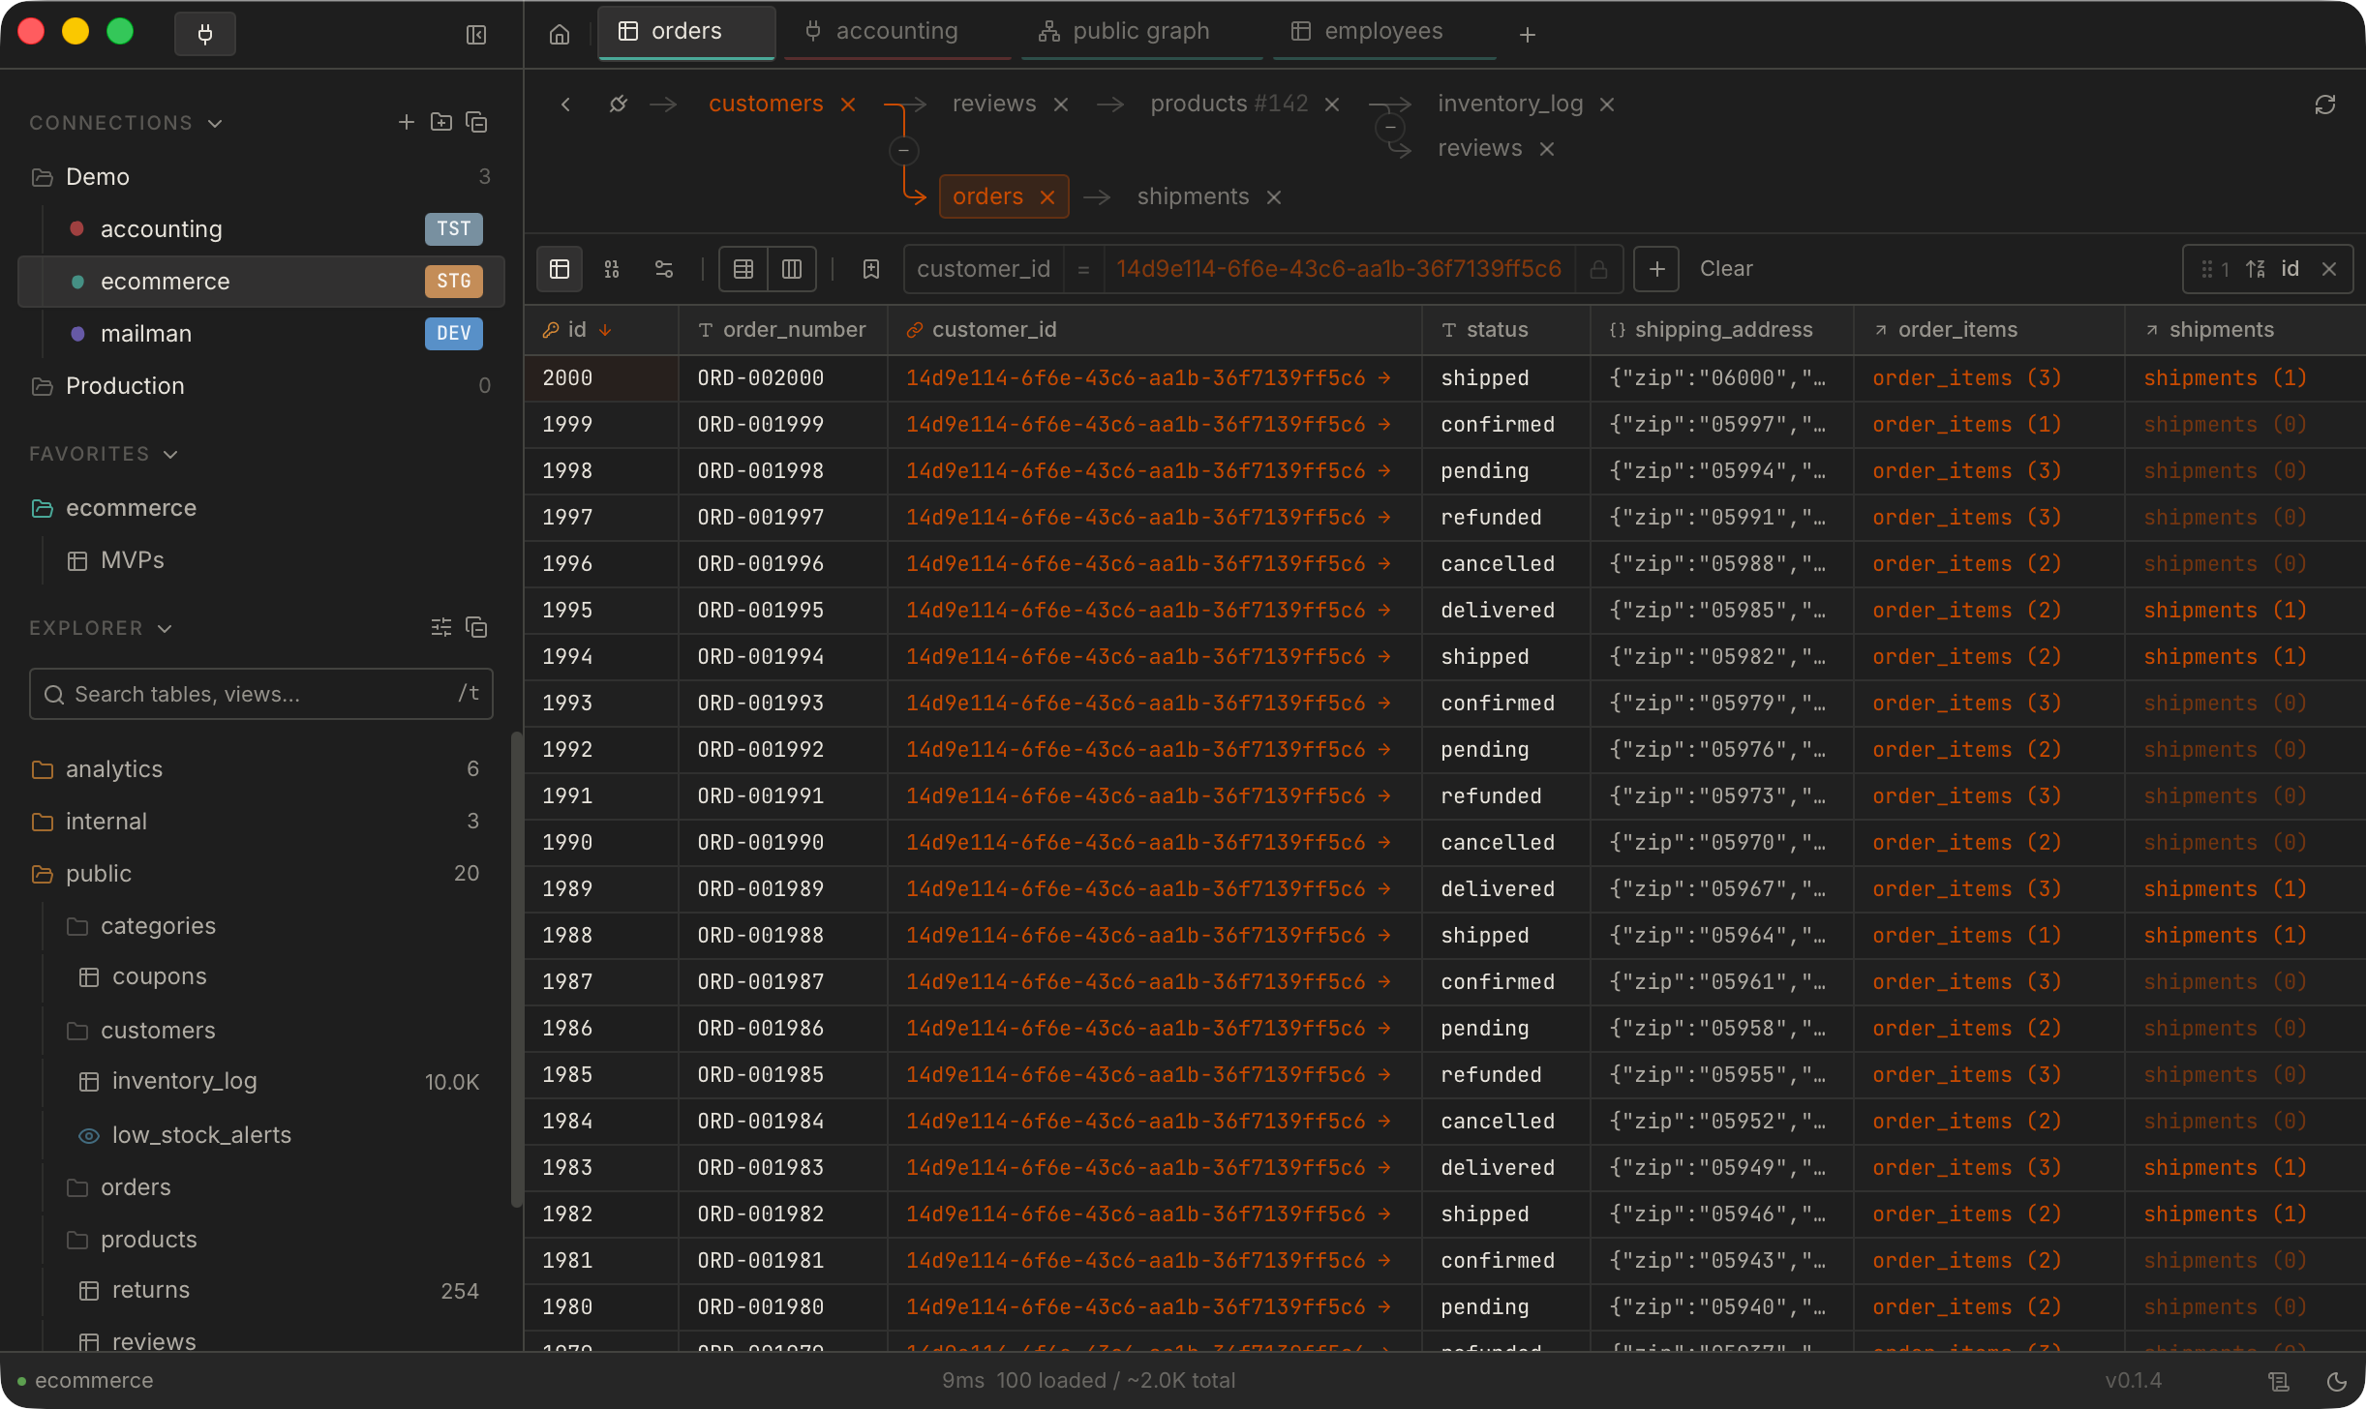Click the plug connection icon in title bar
Viewport: 2366px width, 1409px height.
(x=204, y=34)
